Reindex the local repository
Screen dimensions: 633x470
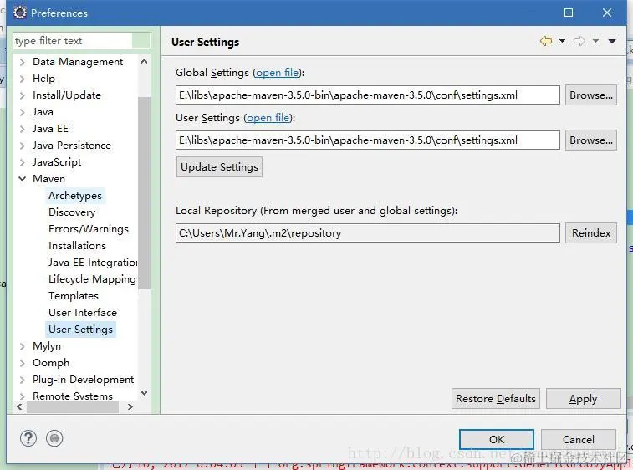coord(591,233)
